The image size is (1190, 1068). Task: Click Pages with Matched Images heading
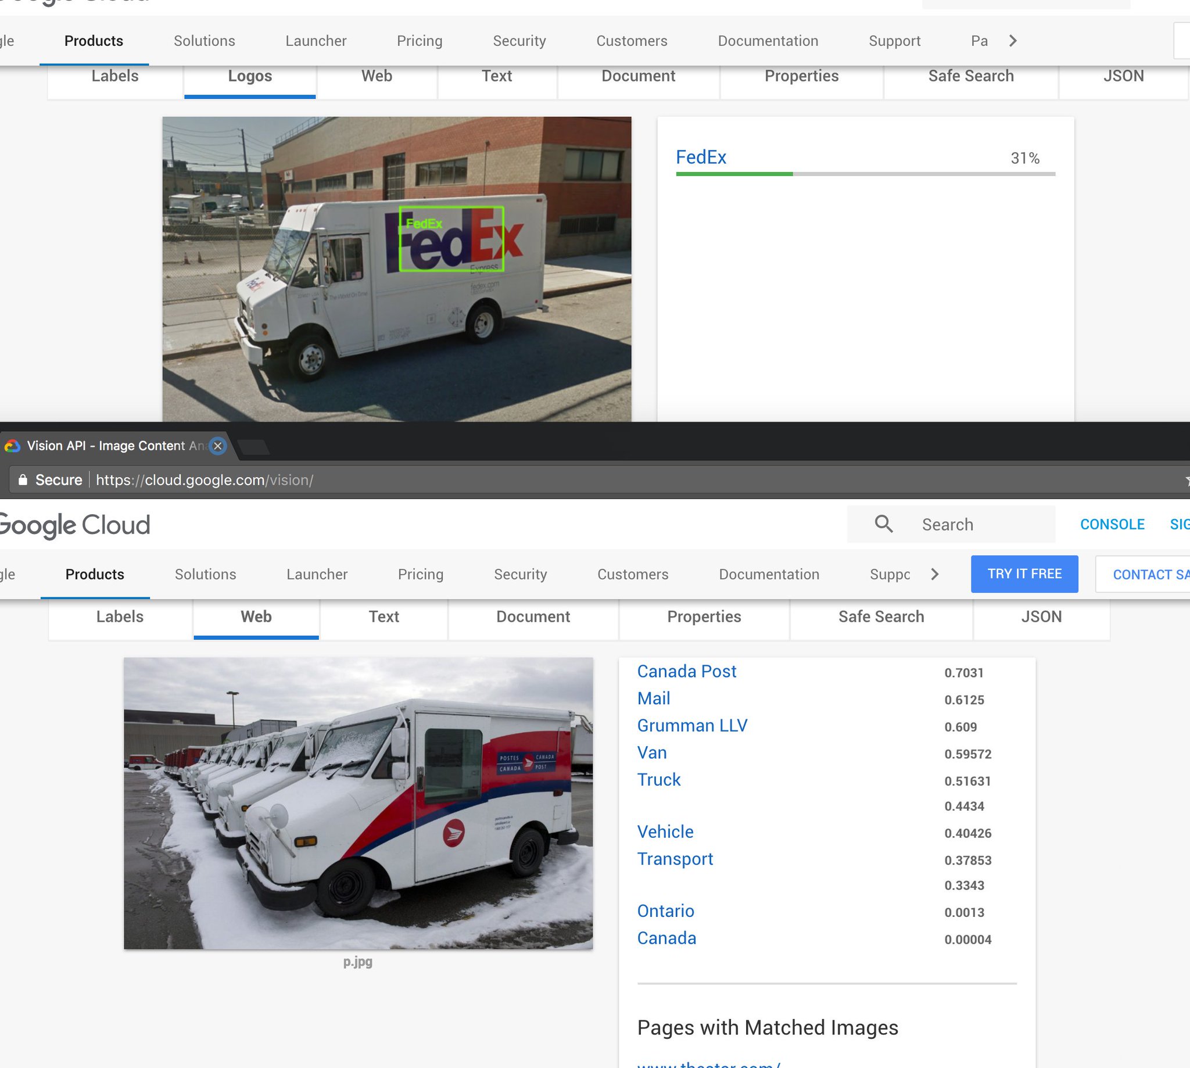point(768,1027)
